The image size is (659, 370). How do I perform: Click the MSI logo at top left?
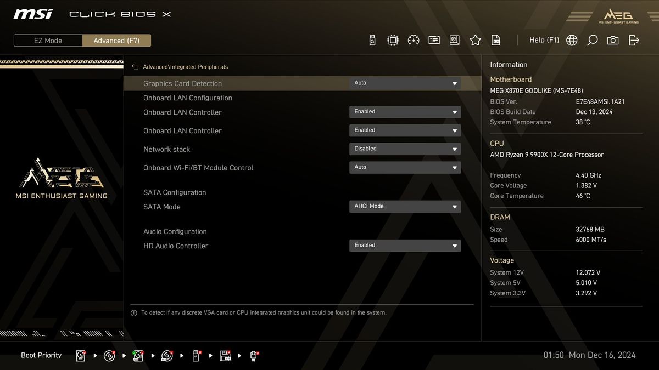pyautogui.click(x=33, y=14)
